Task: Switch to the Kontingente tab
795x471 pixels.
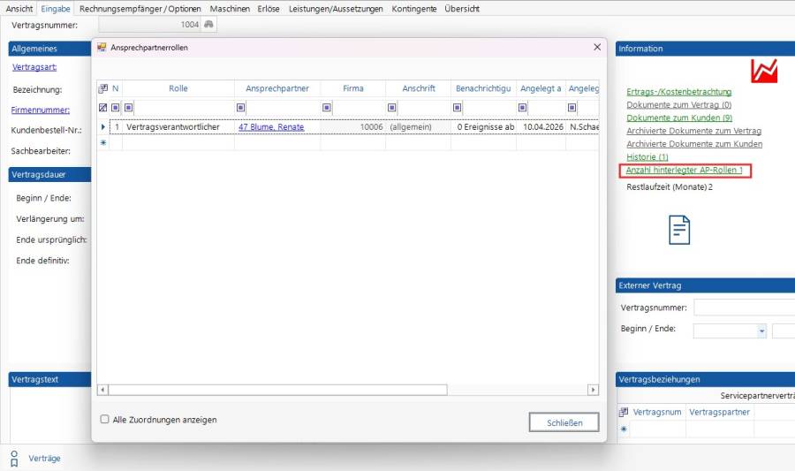Action: pyautogui.click(x=414, y=8)
